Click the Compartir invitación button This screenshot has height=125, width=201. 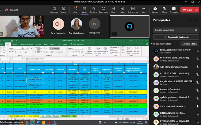click(x=176, y=37)
